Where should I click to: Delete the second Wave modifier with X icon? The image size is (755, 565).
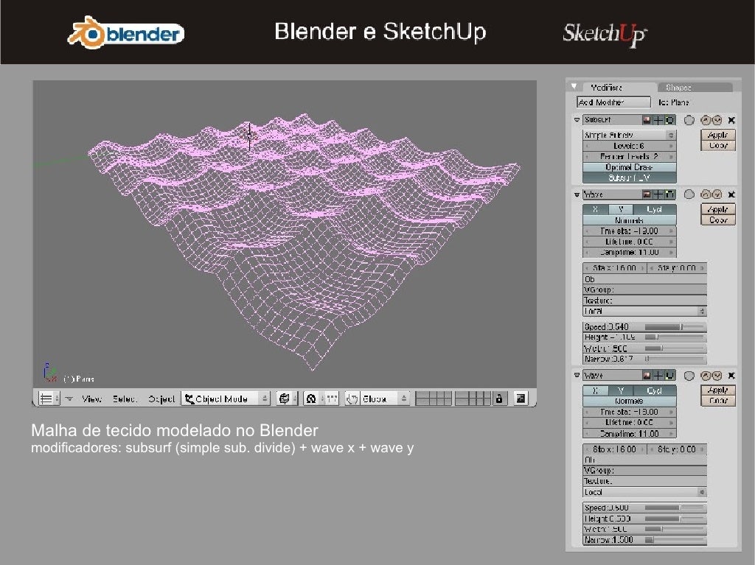[x=732, y=376]
